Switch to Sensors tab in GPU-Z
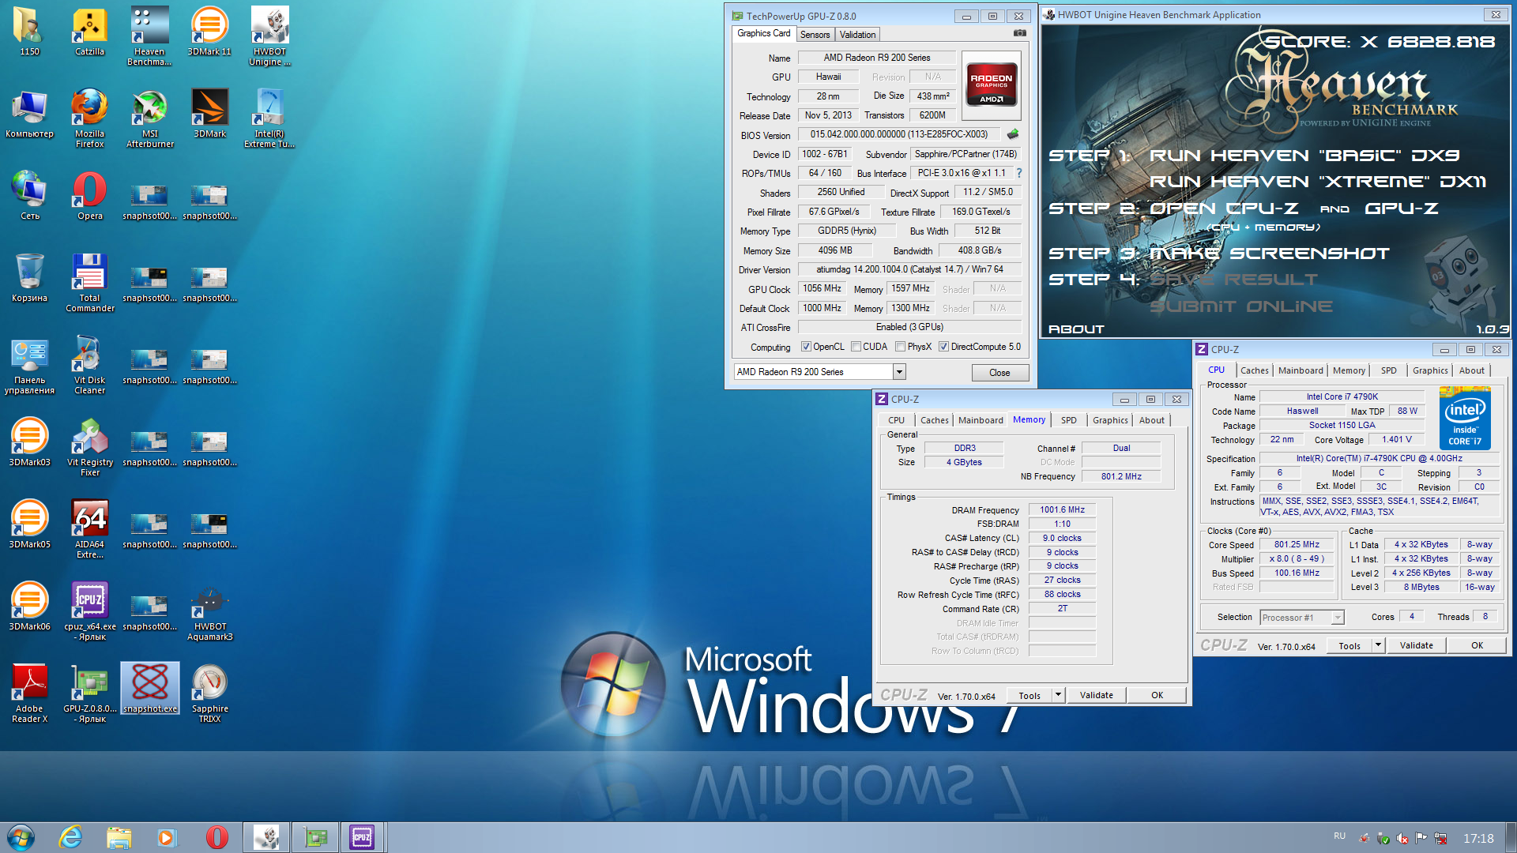 [x=815, y=35]
